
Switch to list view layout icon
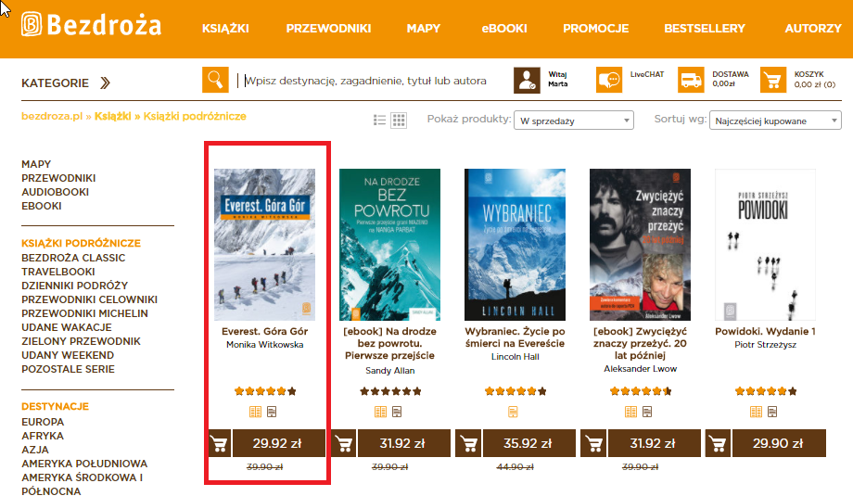[380, 121]
